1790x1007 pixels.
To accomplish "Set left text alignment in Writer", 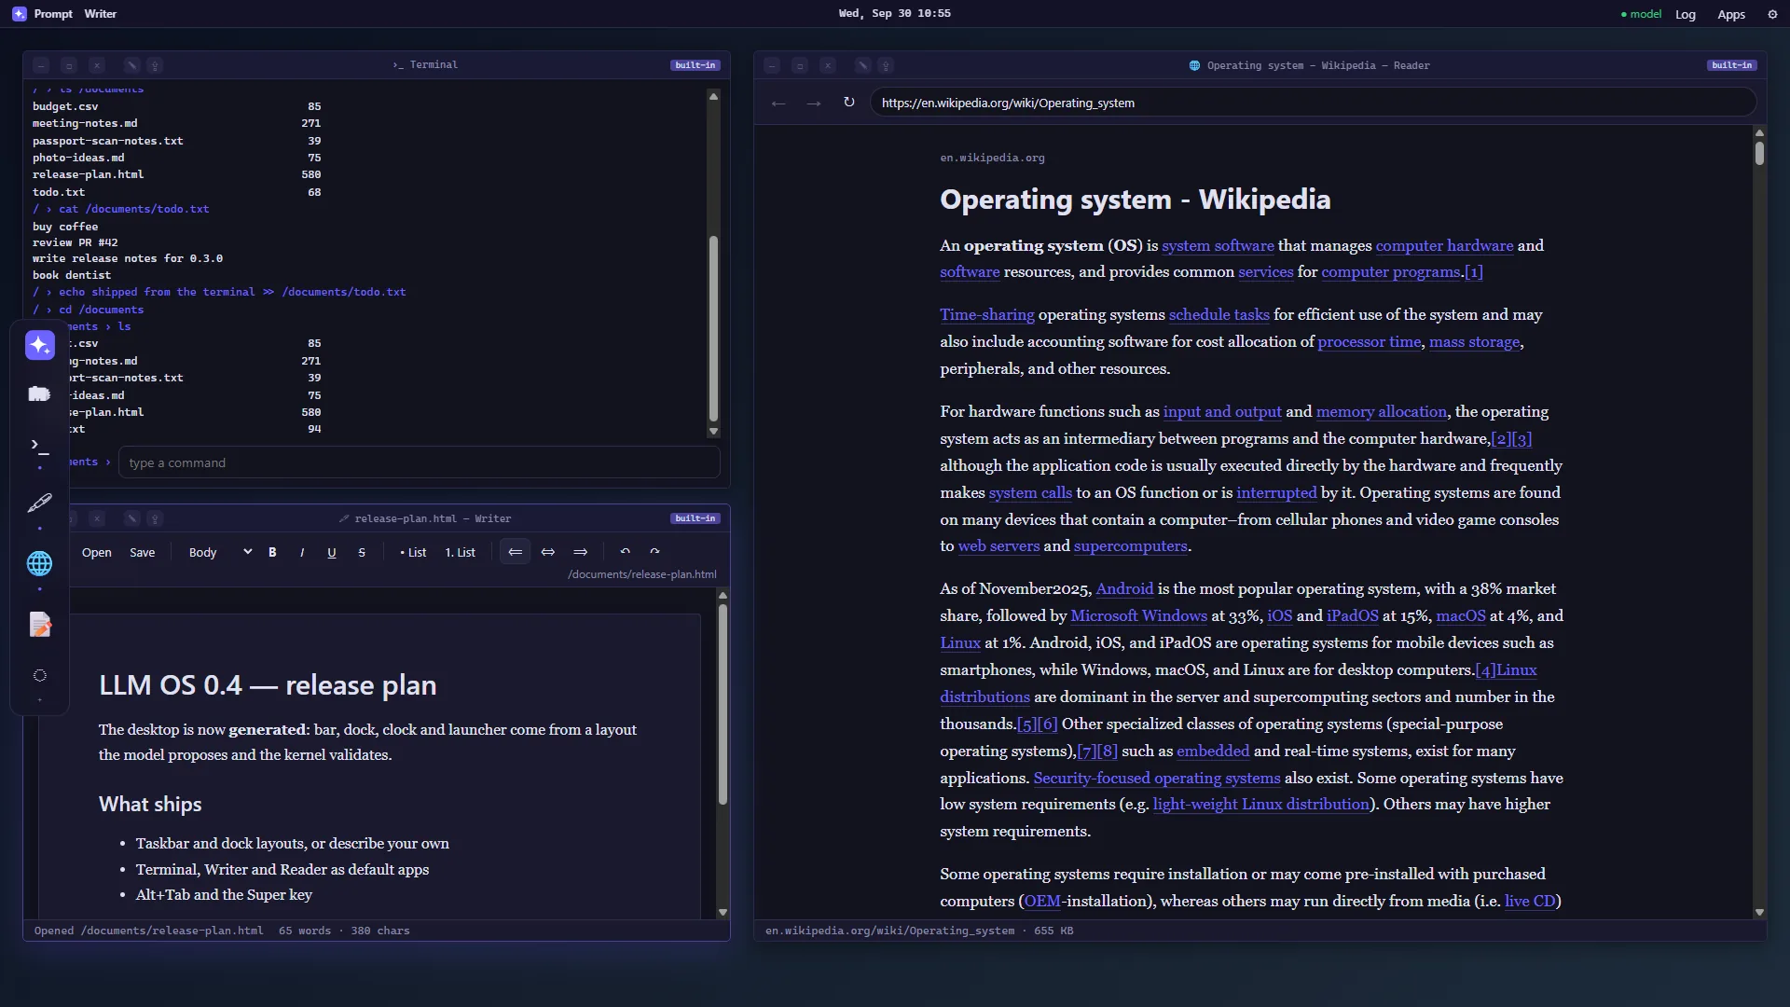I will tap(515, 552).
